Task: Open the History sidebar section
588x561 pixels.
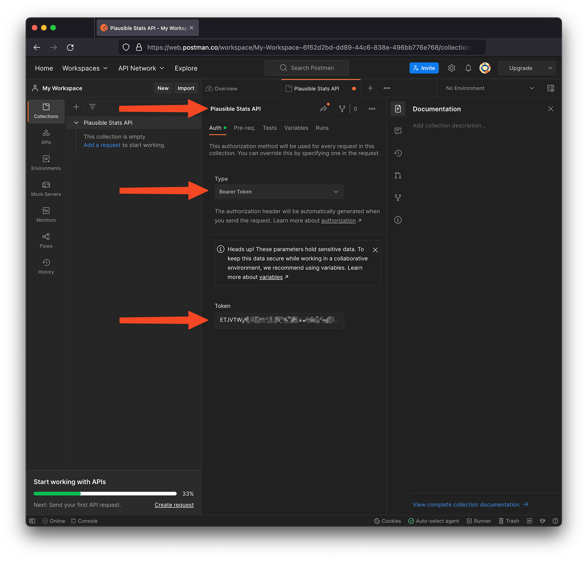Action: [x=46, y=267]
